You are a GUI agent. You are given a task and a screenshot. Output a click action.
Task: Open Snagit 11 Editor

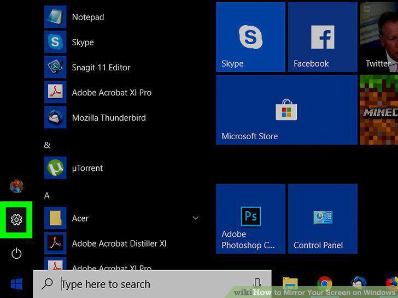(x=101, y=68)
